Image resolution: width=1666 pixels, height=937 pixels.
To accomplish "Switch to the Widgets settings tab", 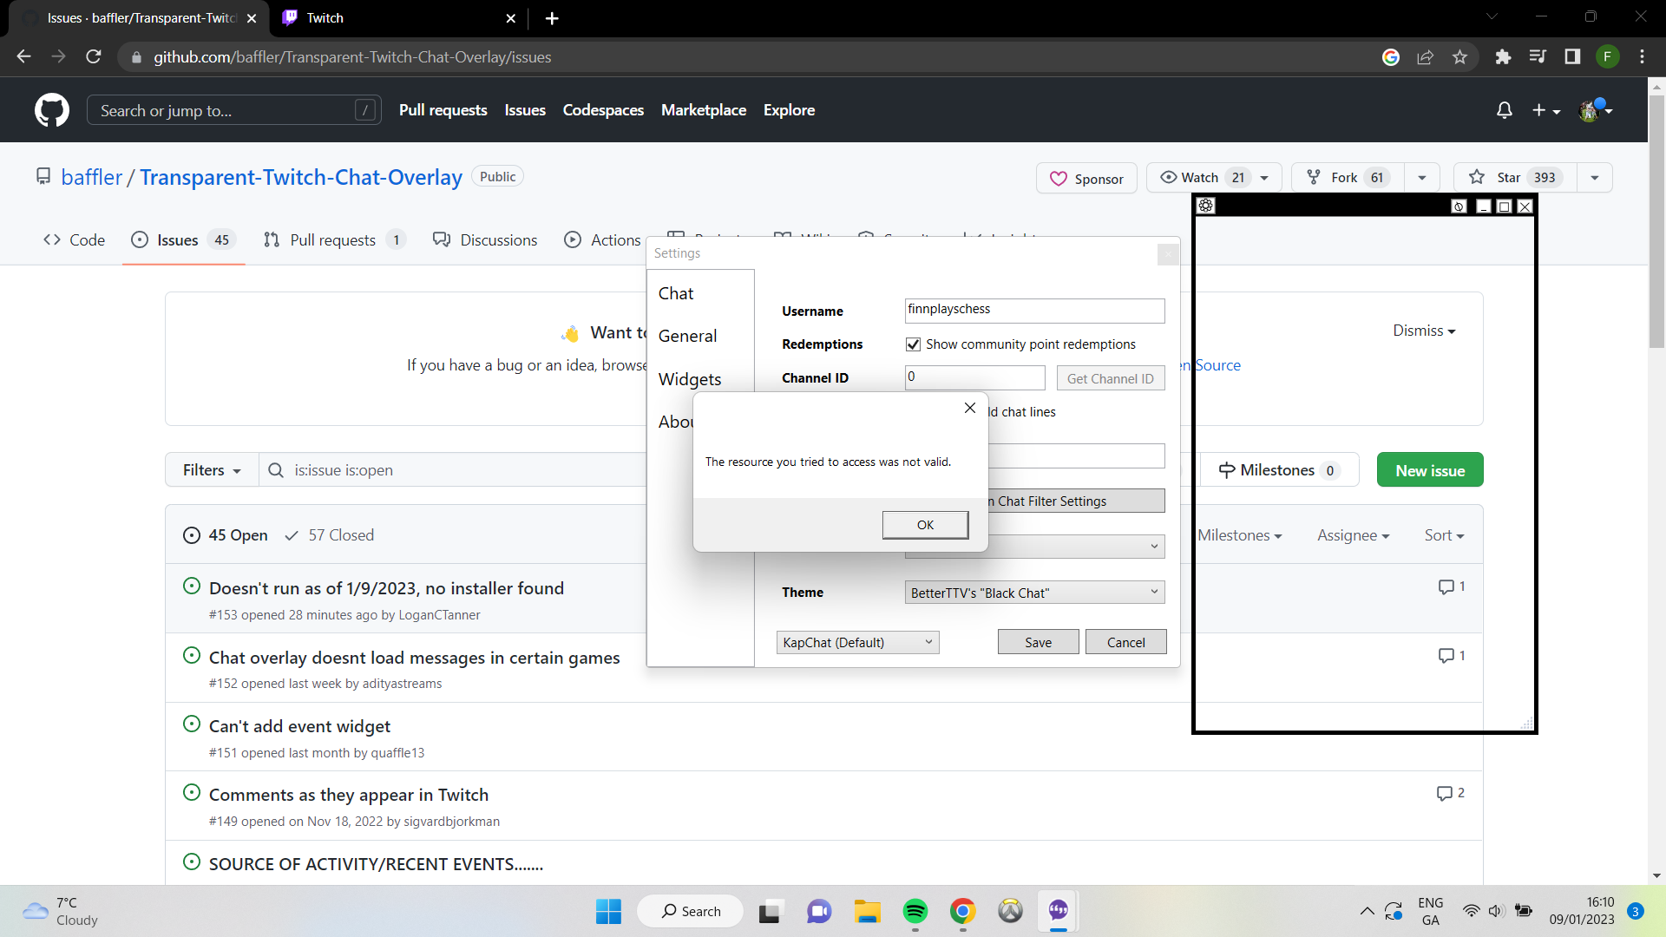I will click(x=690, y=379).
